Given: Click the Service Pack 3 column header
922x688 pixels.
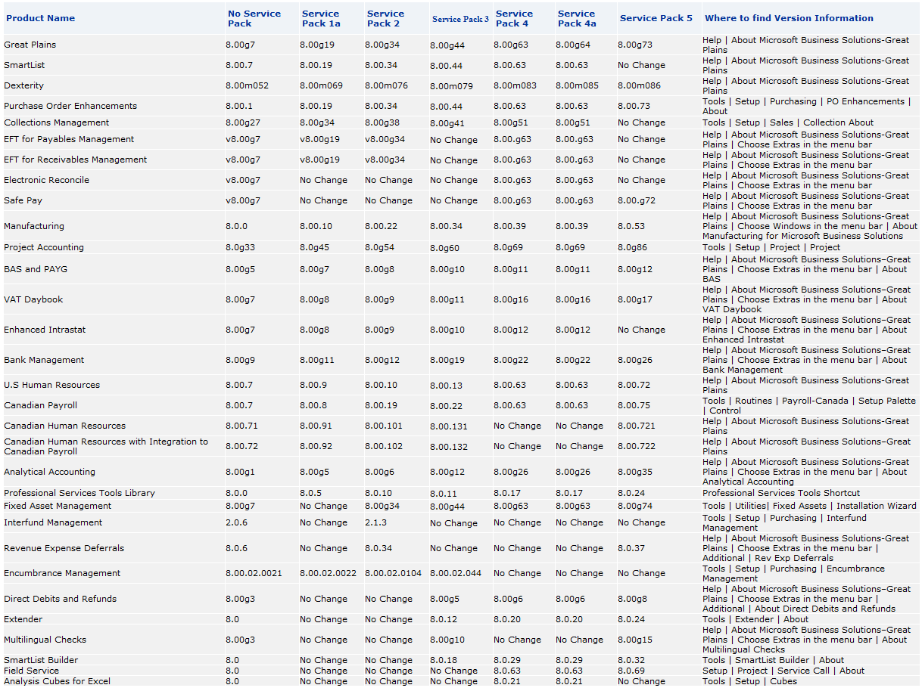Looking at the screenshot, I should [460, 19].
